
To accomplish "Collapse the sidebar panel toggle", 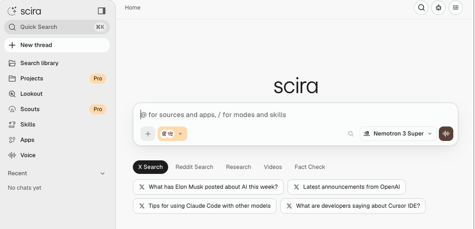I will 102,11.
